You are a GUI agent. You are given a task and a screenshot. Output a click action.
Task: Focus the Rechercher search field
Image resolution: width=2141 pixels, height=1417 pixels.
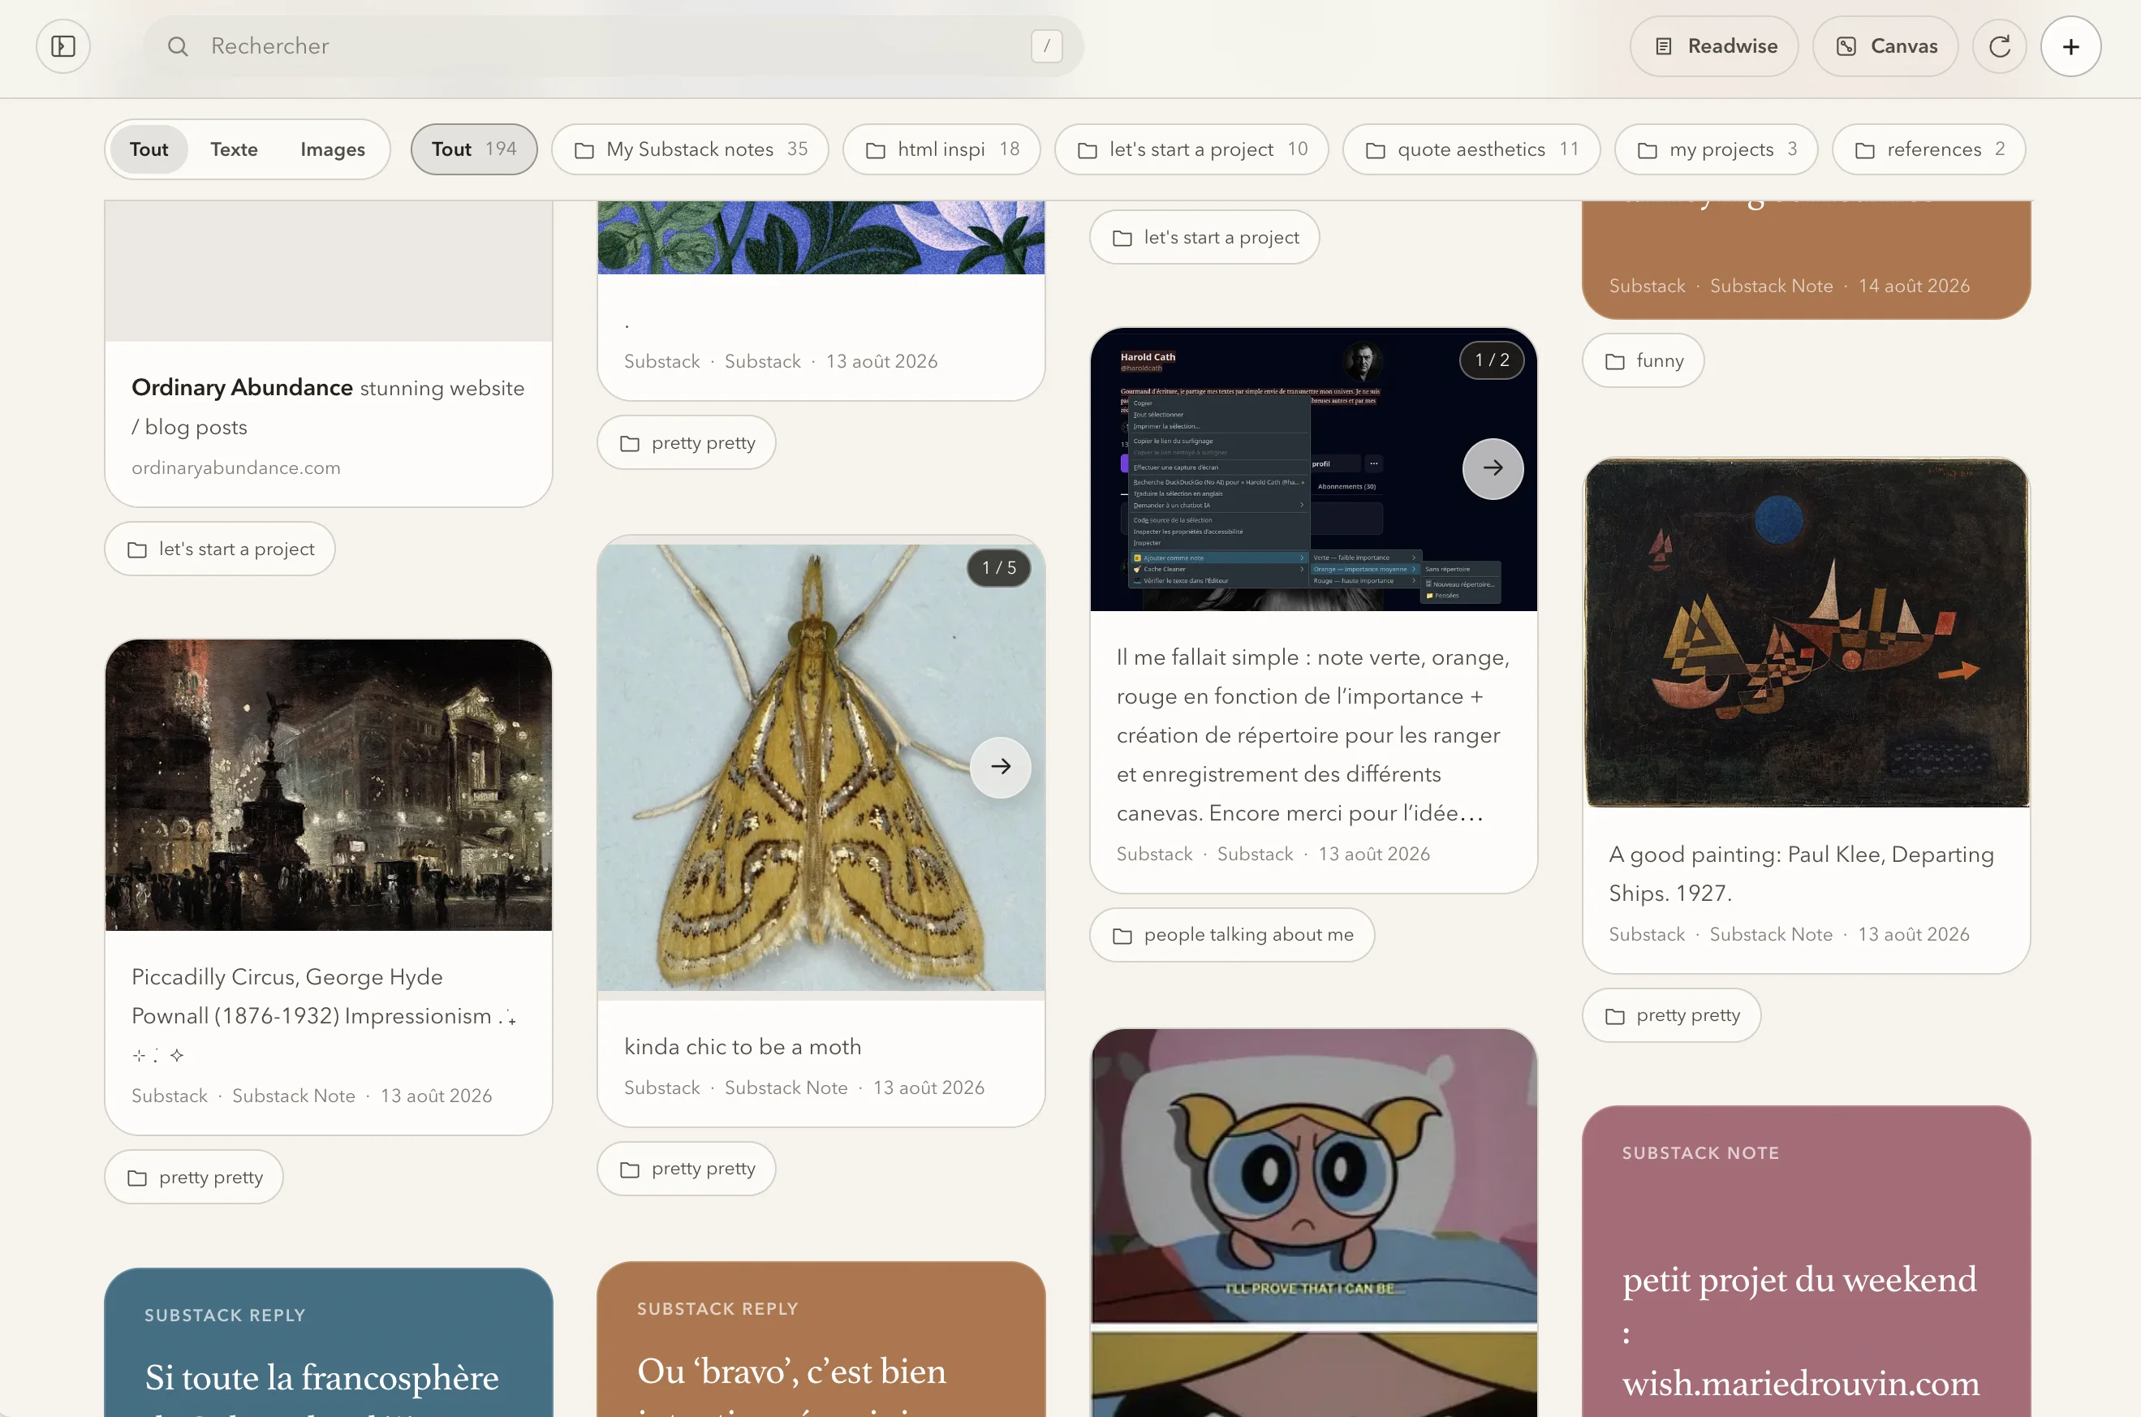613,46
